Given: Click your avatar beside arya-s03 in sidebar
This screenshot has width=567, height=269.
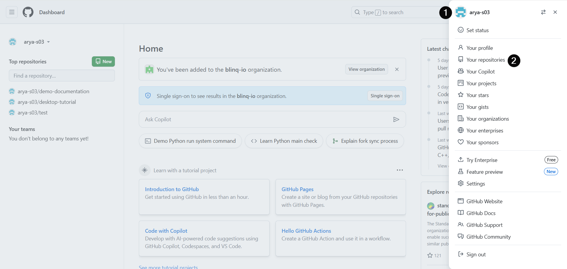Looking at the screenshot, I should click(12, 42).
